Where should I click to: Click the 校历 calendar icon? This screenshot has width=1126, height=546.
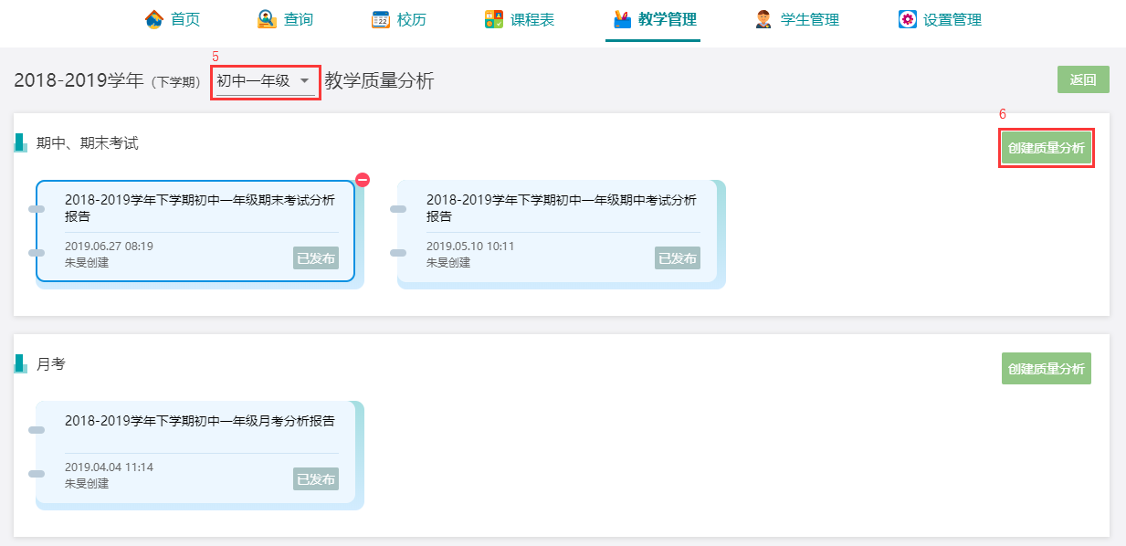(381, 19)
